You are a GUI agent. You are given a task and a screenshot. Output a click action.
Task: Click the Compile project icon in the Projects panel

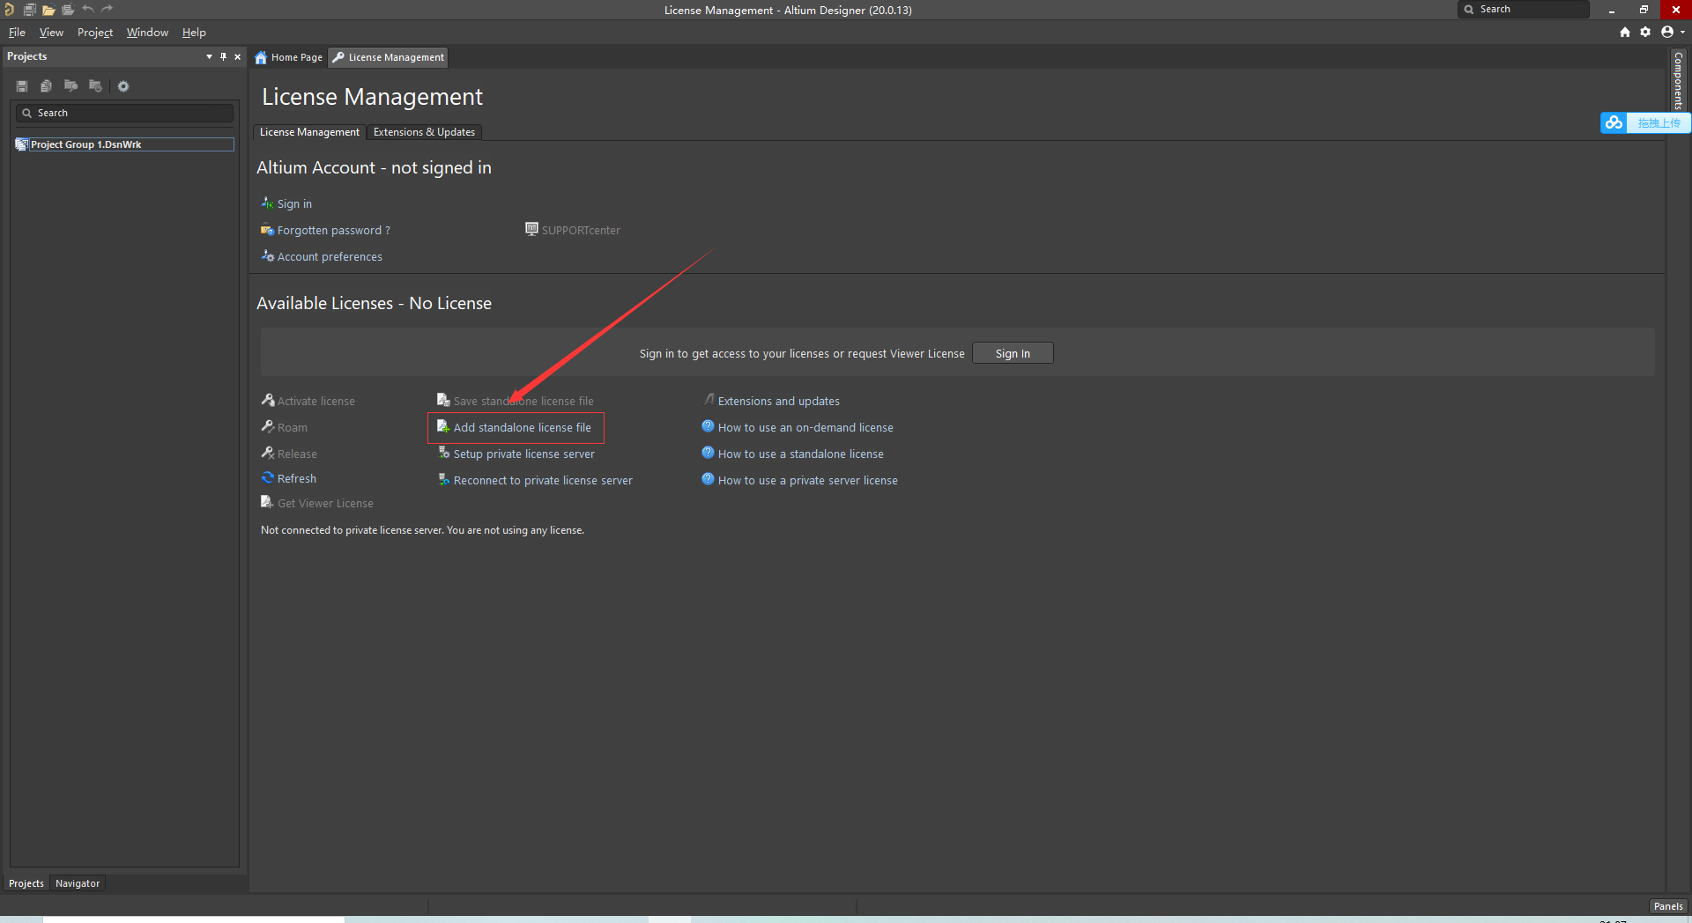click(70, 86)
